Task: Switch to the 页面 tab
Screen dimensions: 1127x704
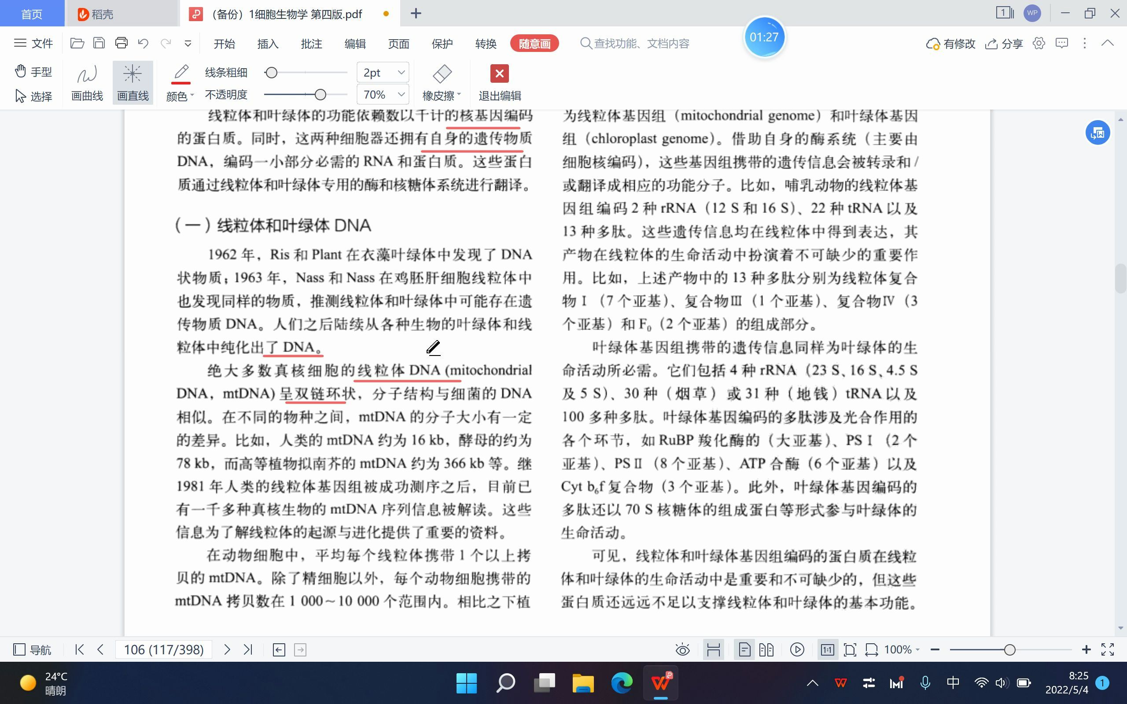Action: pyautogui.click(x=399, y=44)
